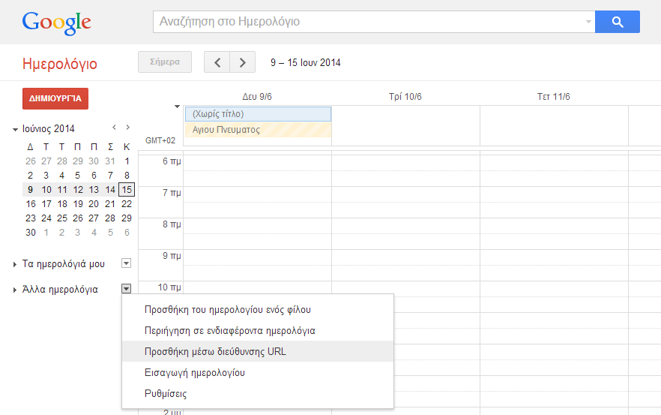Image resolution: width=661 pixels, height=415 pixels.
Task: Collapse the Ιούνιος 2014 mini calendar
Action: pos(16,129)
